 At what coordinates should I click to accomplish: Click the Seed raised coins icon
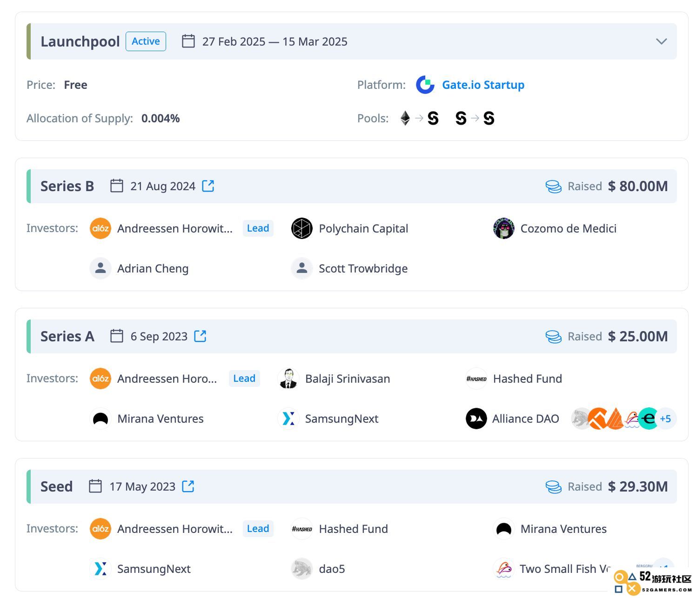pyautogui.click(x=553, y=487)
